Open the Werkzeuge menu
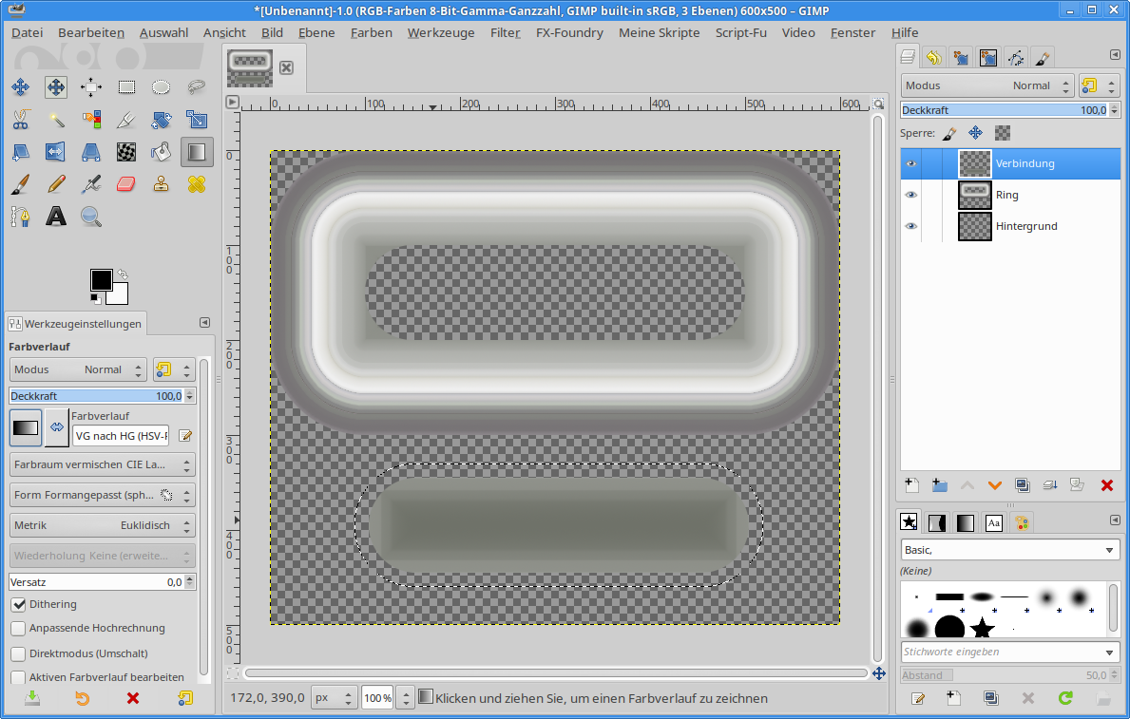This screenshot has height=719, width=1130. tap(440, 32)
